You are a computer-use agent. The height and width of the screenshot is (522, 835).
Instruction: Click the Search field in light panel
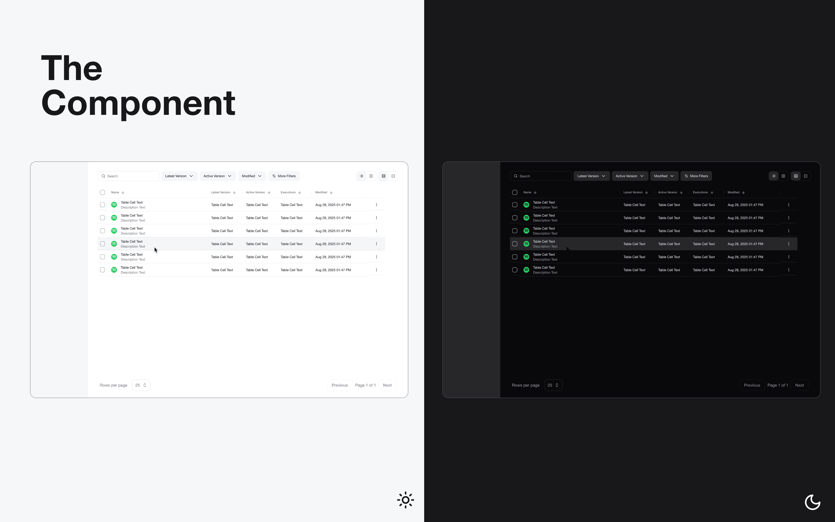128,176
